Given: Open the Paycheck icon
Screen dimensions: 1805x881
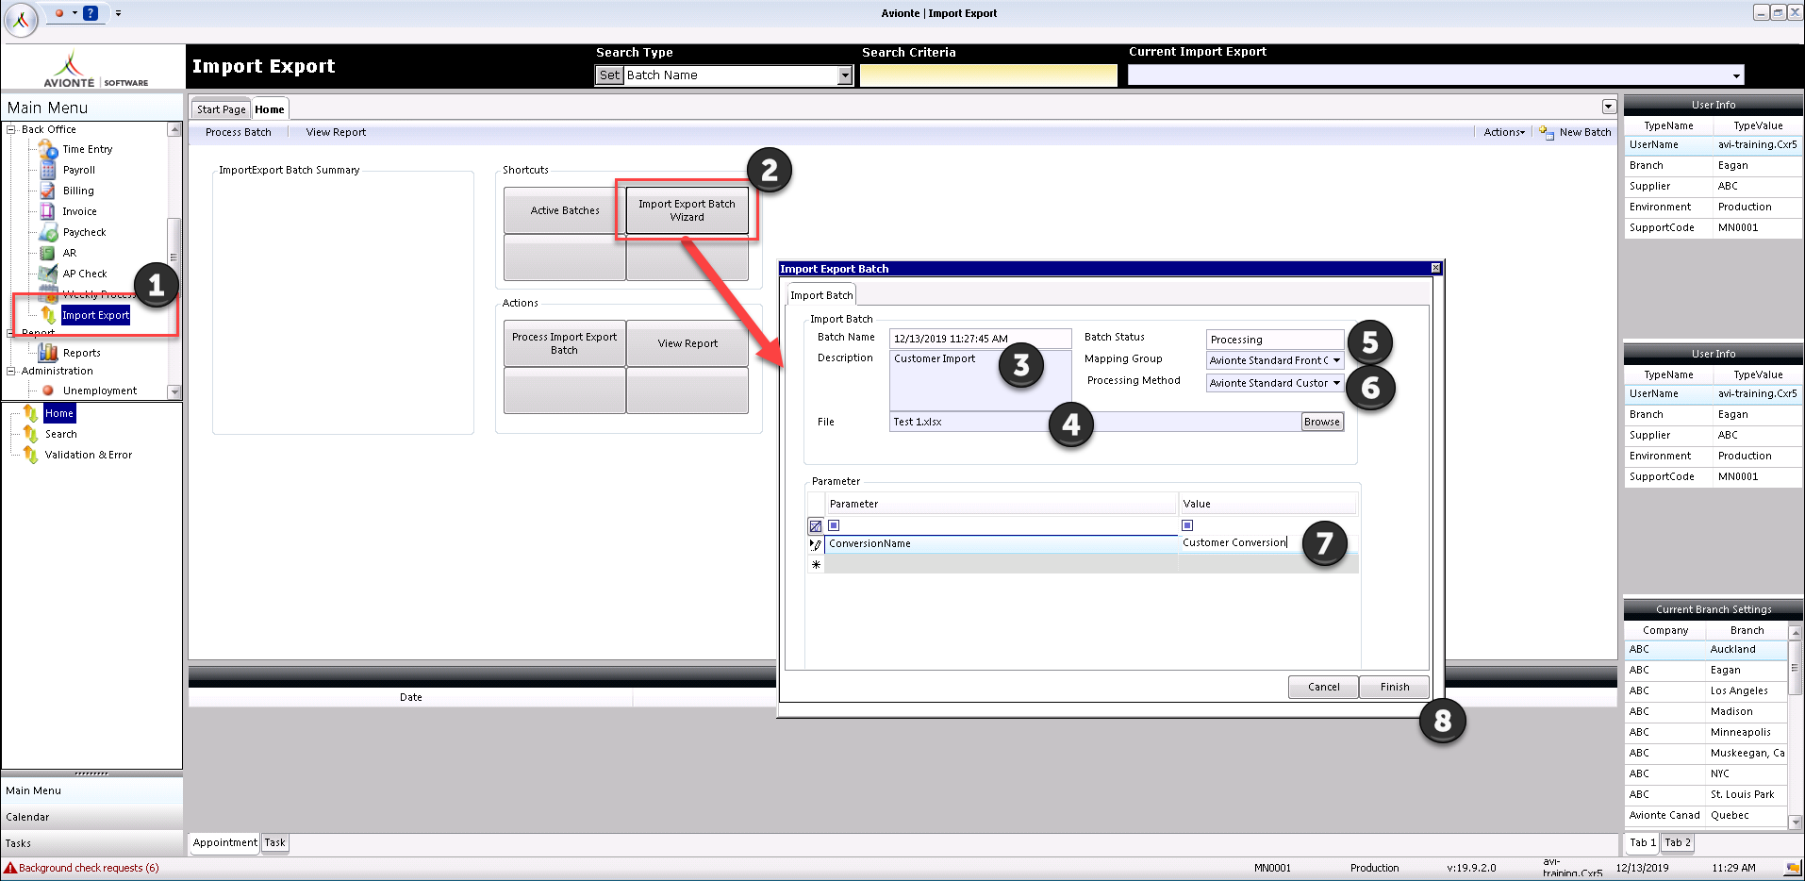Looking at the screenshot, I should tap(48, 232).
